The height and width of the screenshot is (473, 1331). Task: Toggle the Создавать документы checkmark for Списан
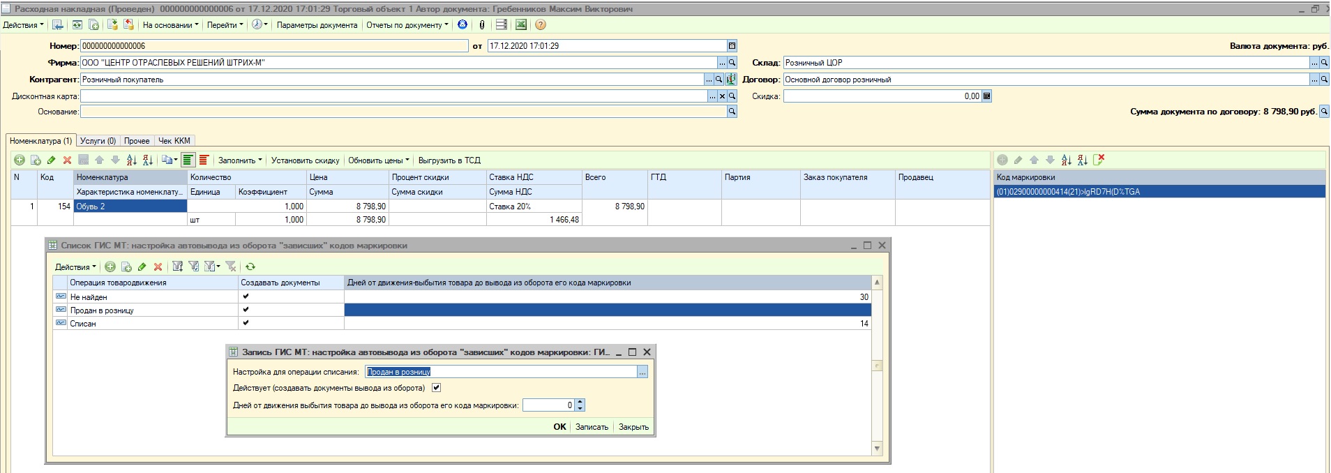pyautogui.click(x=246, y=323)
